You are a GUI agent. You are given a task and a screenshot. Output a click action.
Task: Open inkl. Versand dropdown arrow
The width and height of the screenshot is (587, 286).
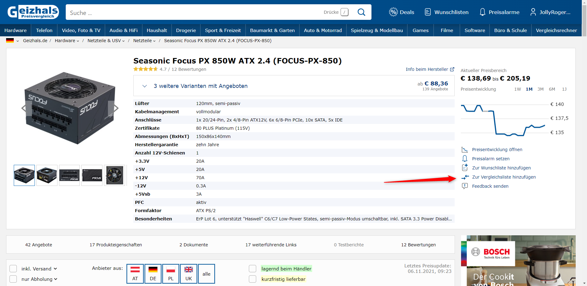point(55,269)
